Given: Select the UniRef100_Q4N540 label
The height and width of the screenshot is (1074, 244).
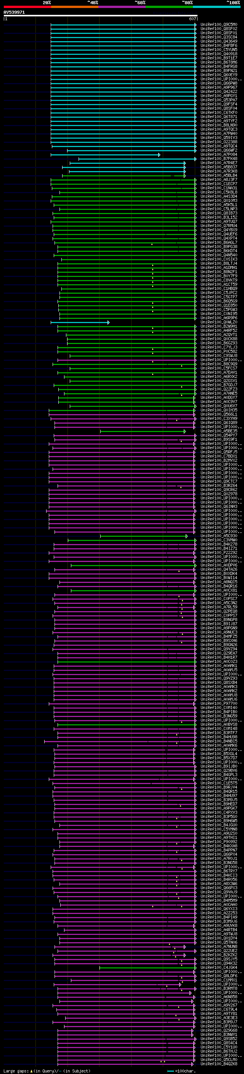Looking at the screenshot, I should pyautogui.click(x=219, y=255).
